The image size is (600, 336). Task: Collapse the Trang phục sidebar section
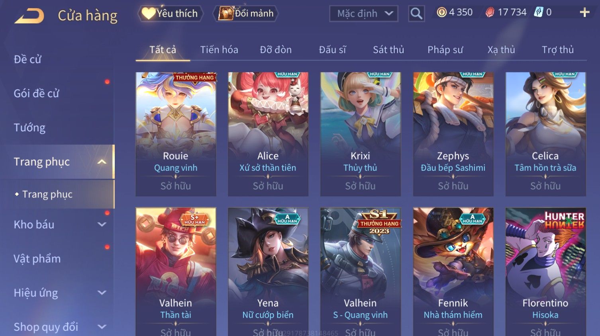pos(102,162)
